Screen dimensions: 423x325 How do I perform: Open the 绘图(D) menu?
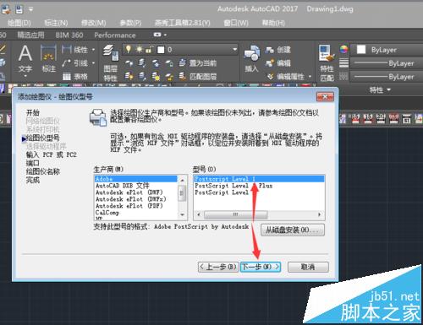coord(19,23)
